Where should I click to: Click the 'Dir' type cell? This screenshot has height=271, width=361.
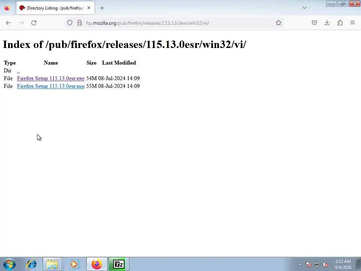pyautogui.click(x=8, y=71)
